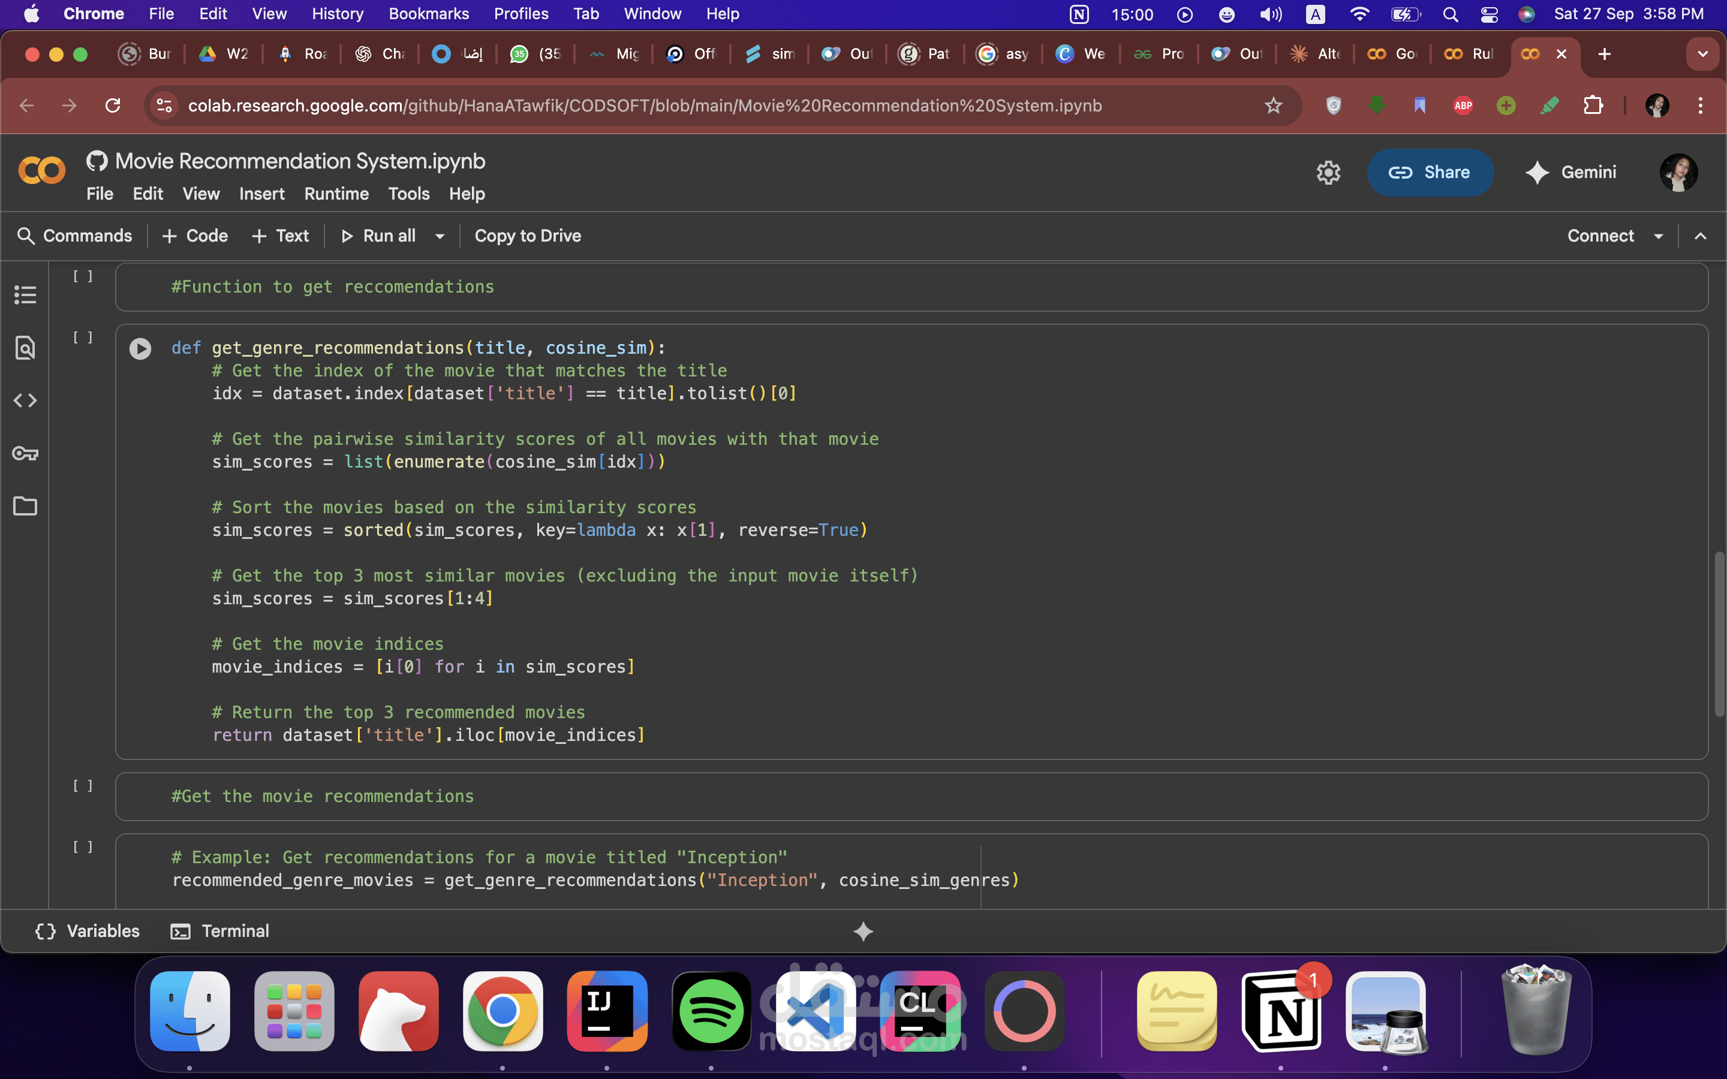Click the Copy to Drive button
This screenshot has width=1727, height=1079.
pyautogui.click(x=527, y=236)
